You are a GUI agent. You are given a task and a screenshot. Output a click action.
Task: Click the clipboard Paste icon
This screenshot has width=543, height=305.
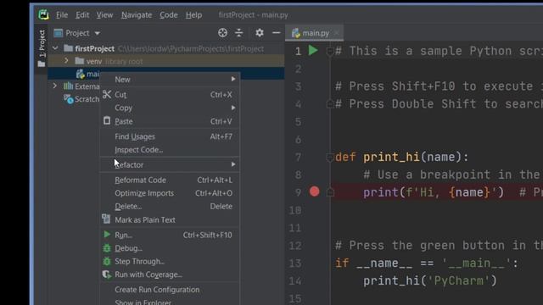tap(107, 120)
